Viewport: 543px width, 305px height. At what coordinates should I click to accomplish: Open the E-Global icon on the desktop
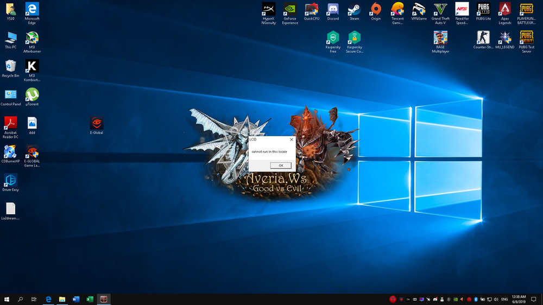pos(96,123)
